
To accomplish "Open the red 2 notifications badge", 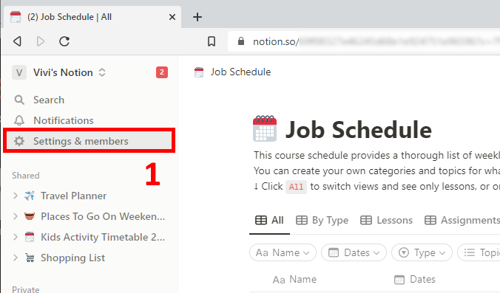I will [x=162, y=72].
